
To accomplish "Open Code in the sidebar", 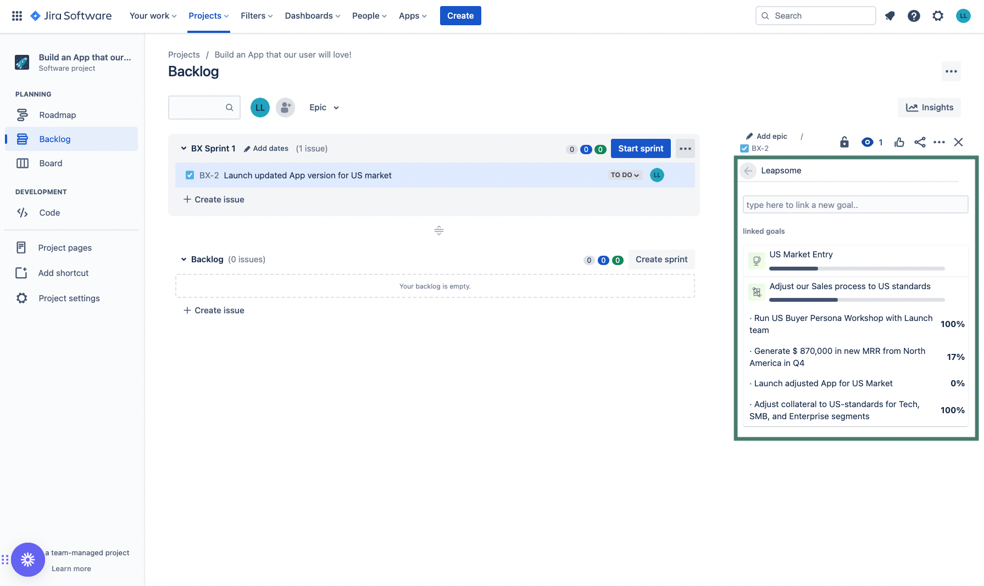I will [x=71, y=212].
